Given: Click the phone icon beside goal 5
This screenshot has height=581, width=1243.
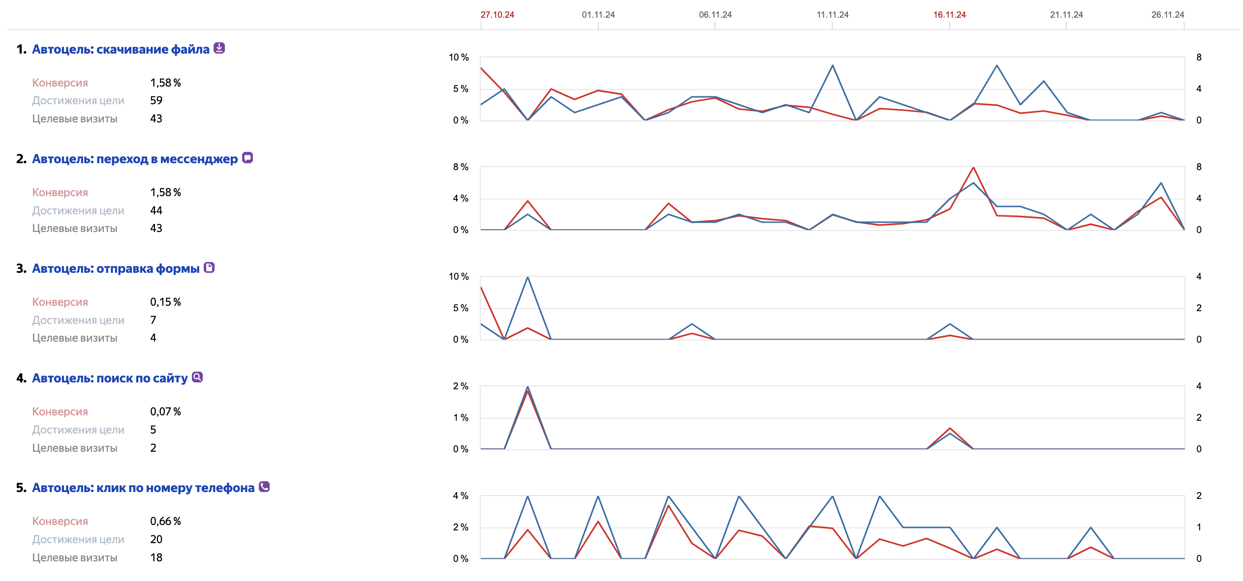Looking at the screenshot, I should (264, 487).
